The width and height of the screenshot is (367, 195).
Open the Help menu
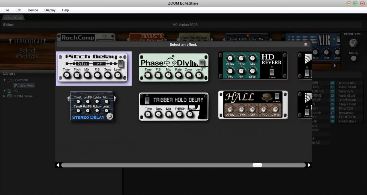[x=65, y=10]
